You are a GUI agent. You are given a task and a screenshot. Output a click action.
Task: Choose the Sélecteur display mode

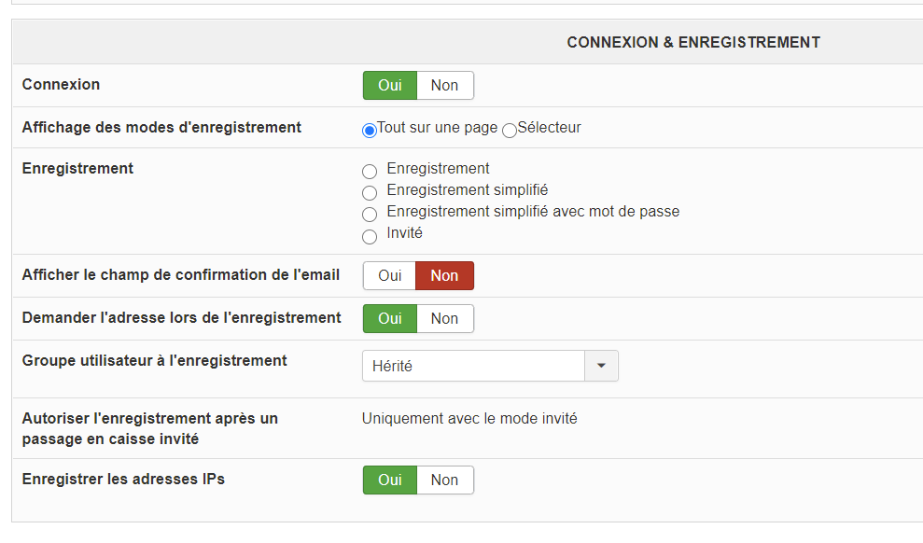point(510,131)
